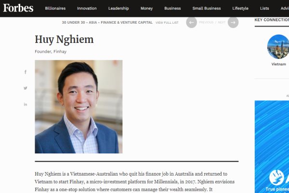The image size is (289, 193).
Task: Share profile via Twitter bird icon
Action: pyautogui.click(x=26, y=88)
